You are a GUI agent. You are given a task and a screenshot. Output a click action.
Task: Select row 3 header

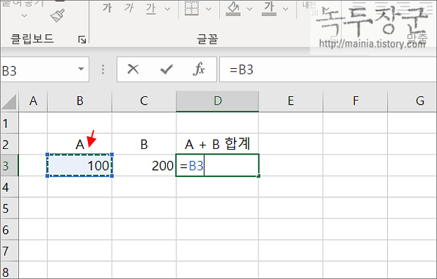tap(9, 166)
